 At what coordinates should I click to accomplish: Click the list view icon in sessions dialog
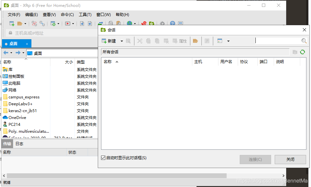coord(220,41)
